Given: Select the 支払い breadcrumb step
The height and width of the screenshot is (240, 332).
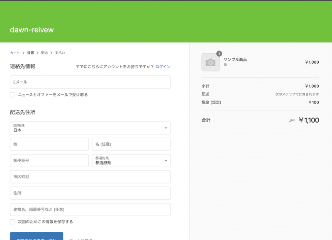Looking at the screenshot, I should (x=60, y=53).
